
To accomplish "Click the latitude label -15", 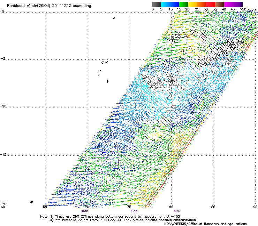I will pos(3,154).
